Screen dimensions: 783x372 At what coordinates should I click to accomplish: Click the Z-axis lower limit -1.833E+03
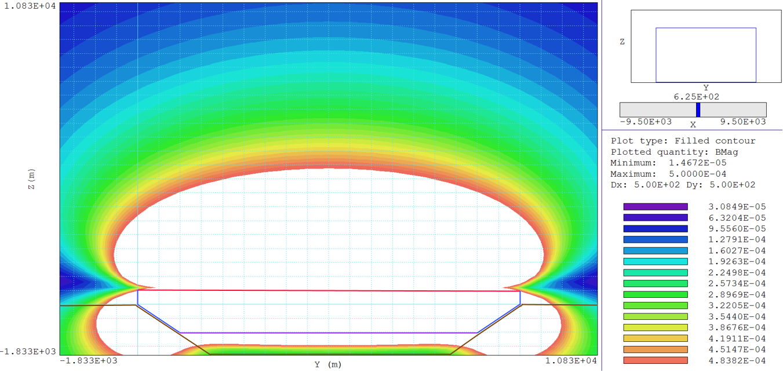pyautogui.click(x=29, y=351)
